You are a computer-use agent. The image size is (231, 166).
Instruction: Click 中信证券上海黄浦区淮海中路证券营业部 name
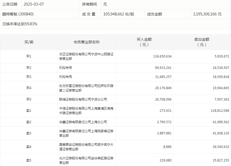[86, 111]
